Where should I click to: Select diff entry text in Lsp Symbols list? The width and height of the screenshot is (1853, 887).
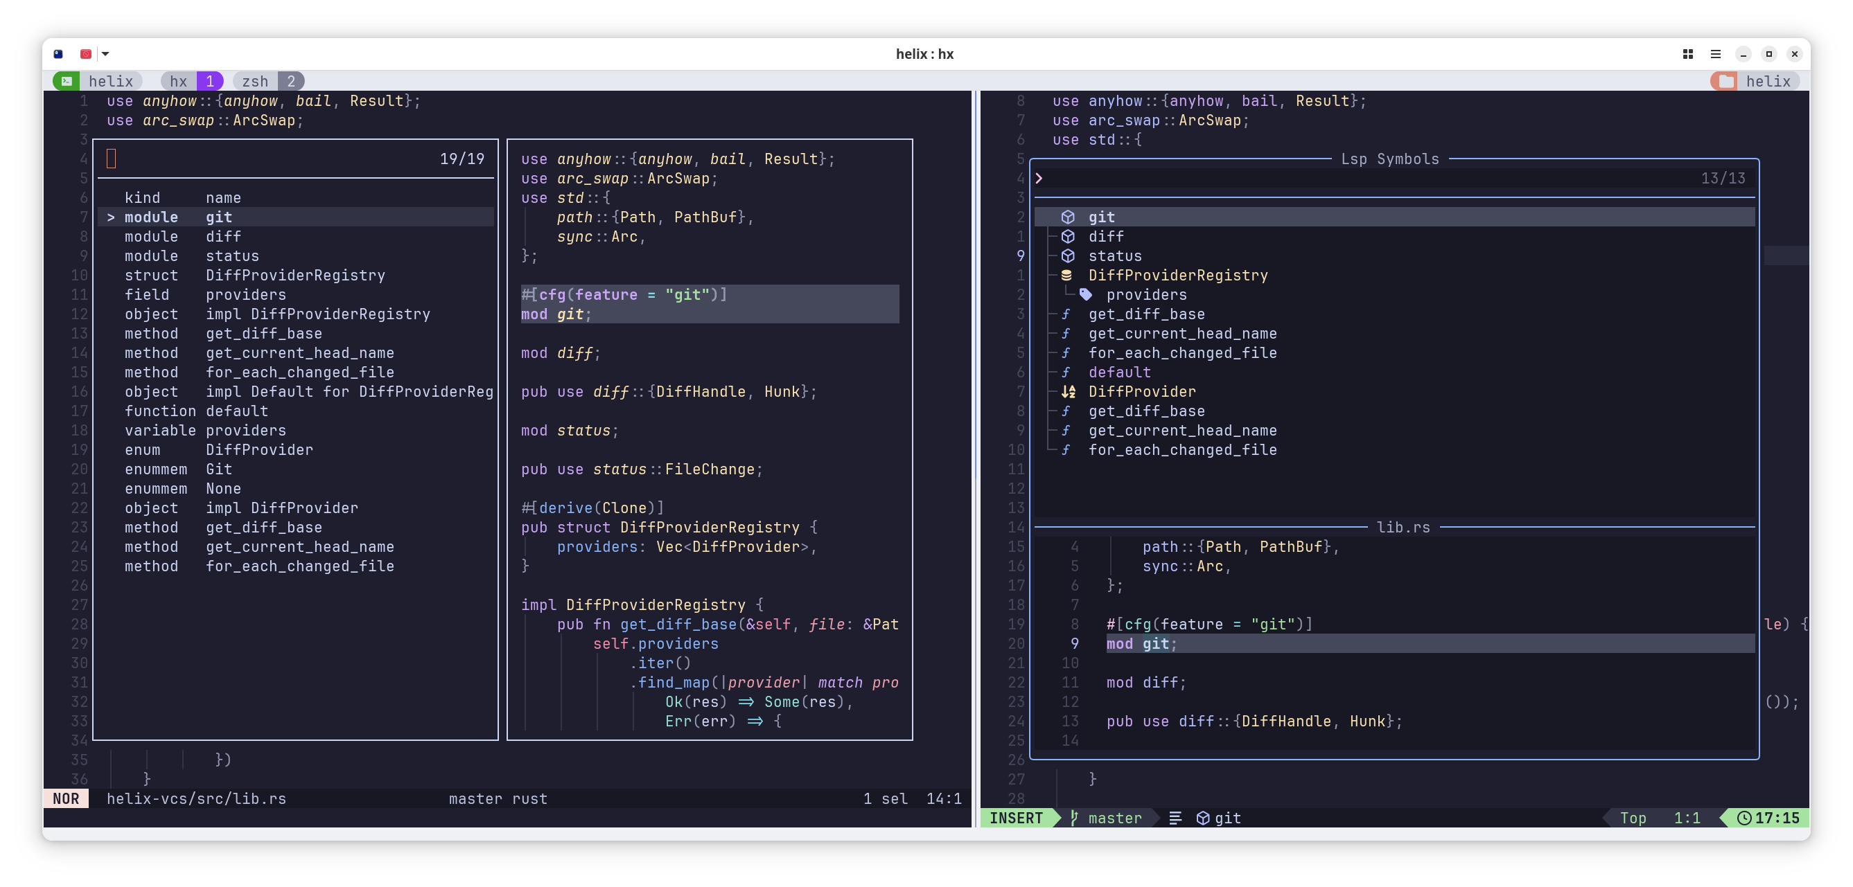click(x=1105, y=237)
